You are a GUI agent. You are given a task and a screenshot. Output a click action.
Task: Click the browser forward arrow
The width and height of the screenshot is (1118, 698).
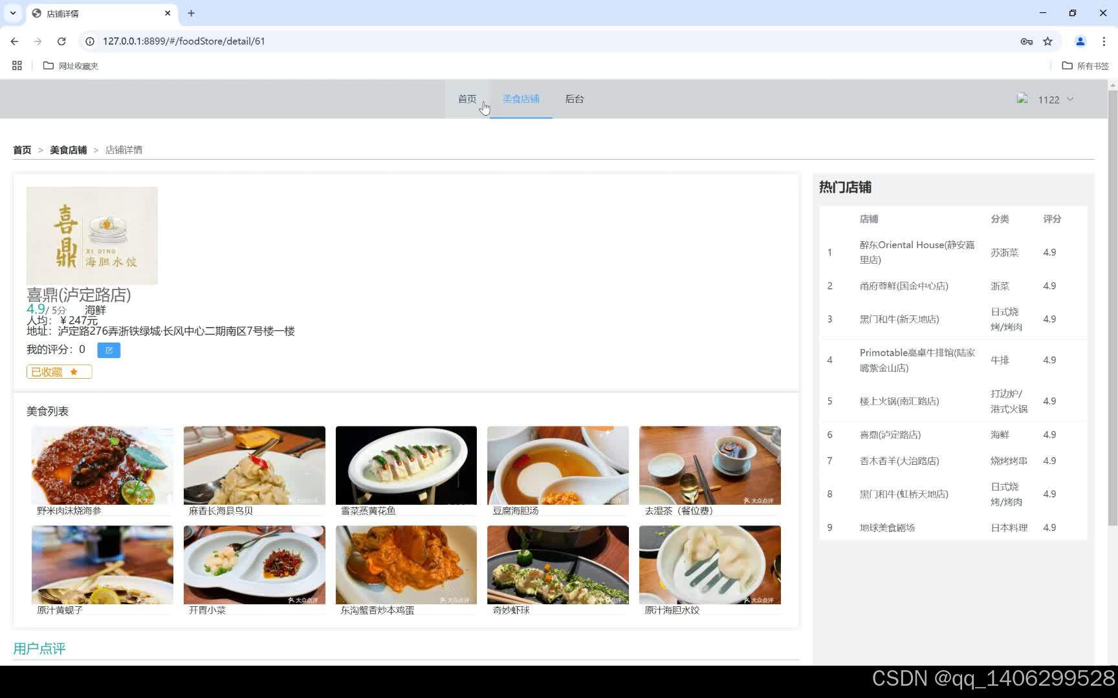[38, 41]
